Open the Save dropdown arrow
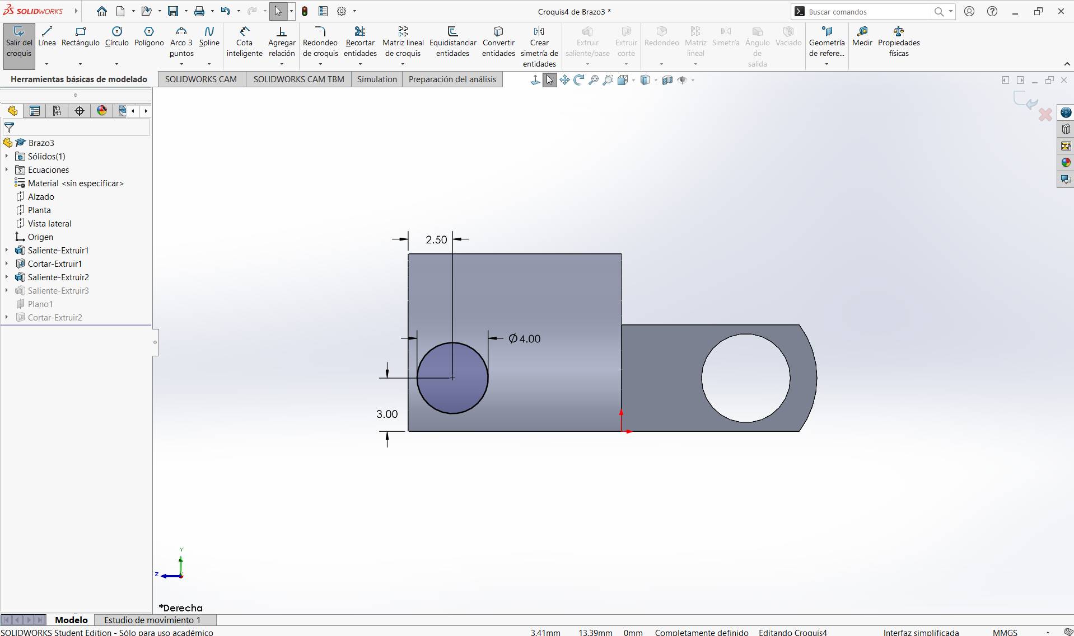Screen dimensions: 1074x636 click(186, 11)
